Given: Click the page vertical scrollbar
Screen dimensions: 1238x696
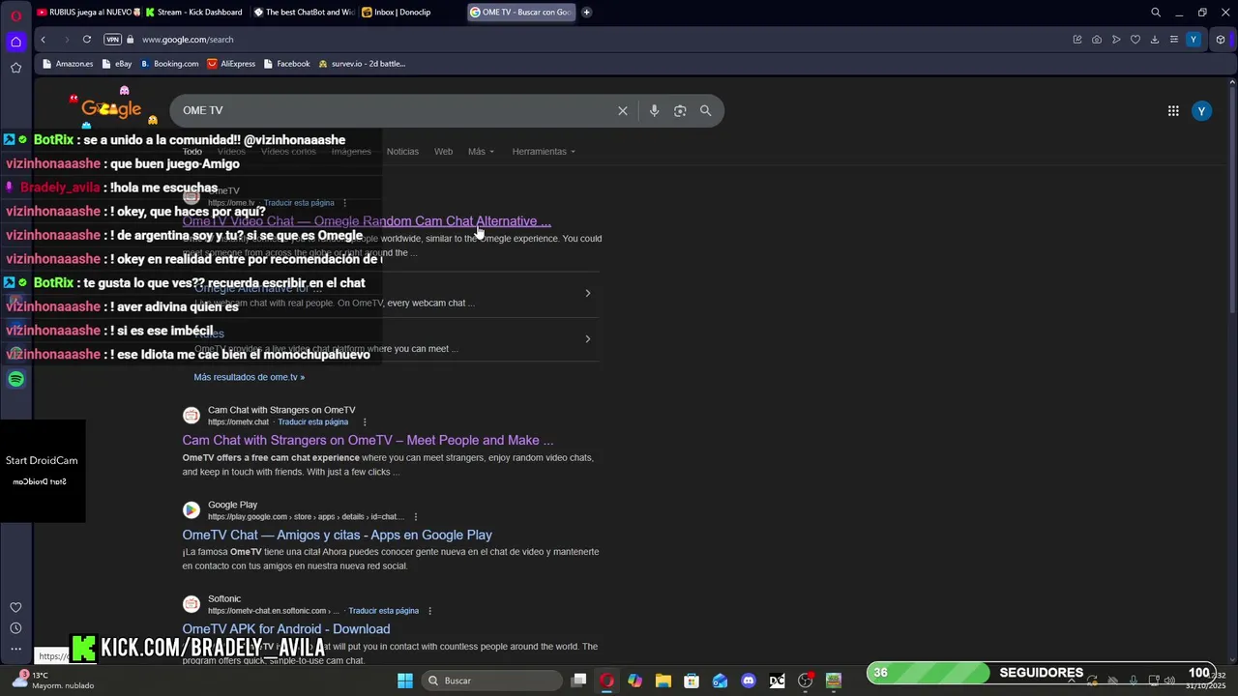Looking at the screenshot, I should coord(1231,199).
